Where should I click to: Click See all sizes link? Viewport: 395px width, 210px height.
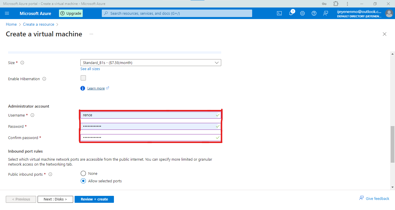[90, 69]
